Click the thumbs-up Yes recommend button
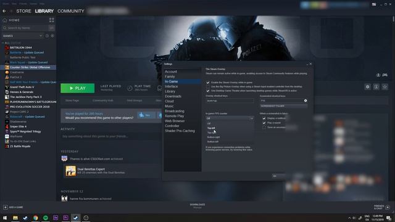Viewport: 395px width, 222px height. click(x=146, y=115)
